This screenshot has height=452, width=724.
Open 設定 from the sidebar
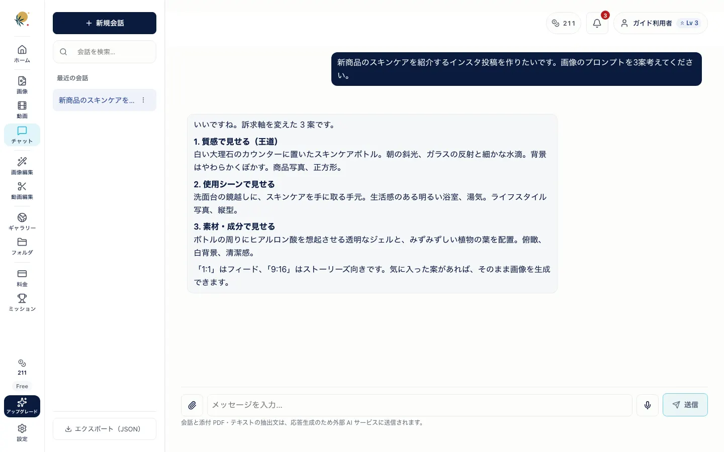tap(22, 432)
